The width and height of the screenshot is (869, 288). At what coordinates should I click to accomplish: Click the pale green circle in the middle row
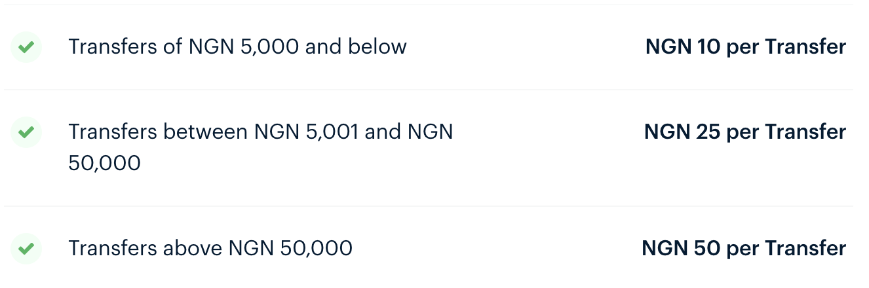click(26, 132)
